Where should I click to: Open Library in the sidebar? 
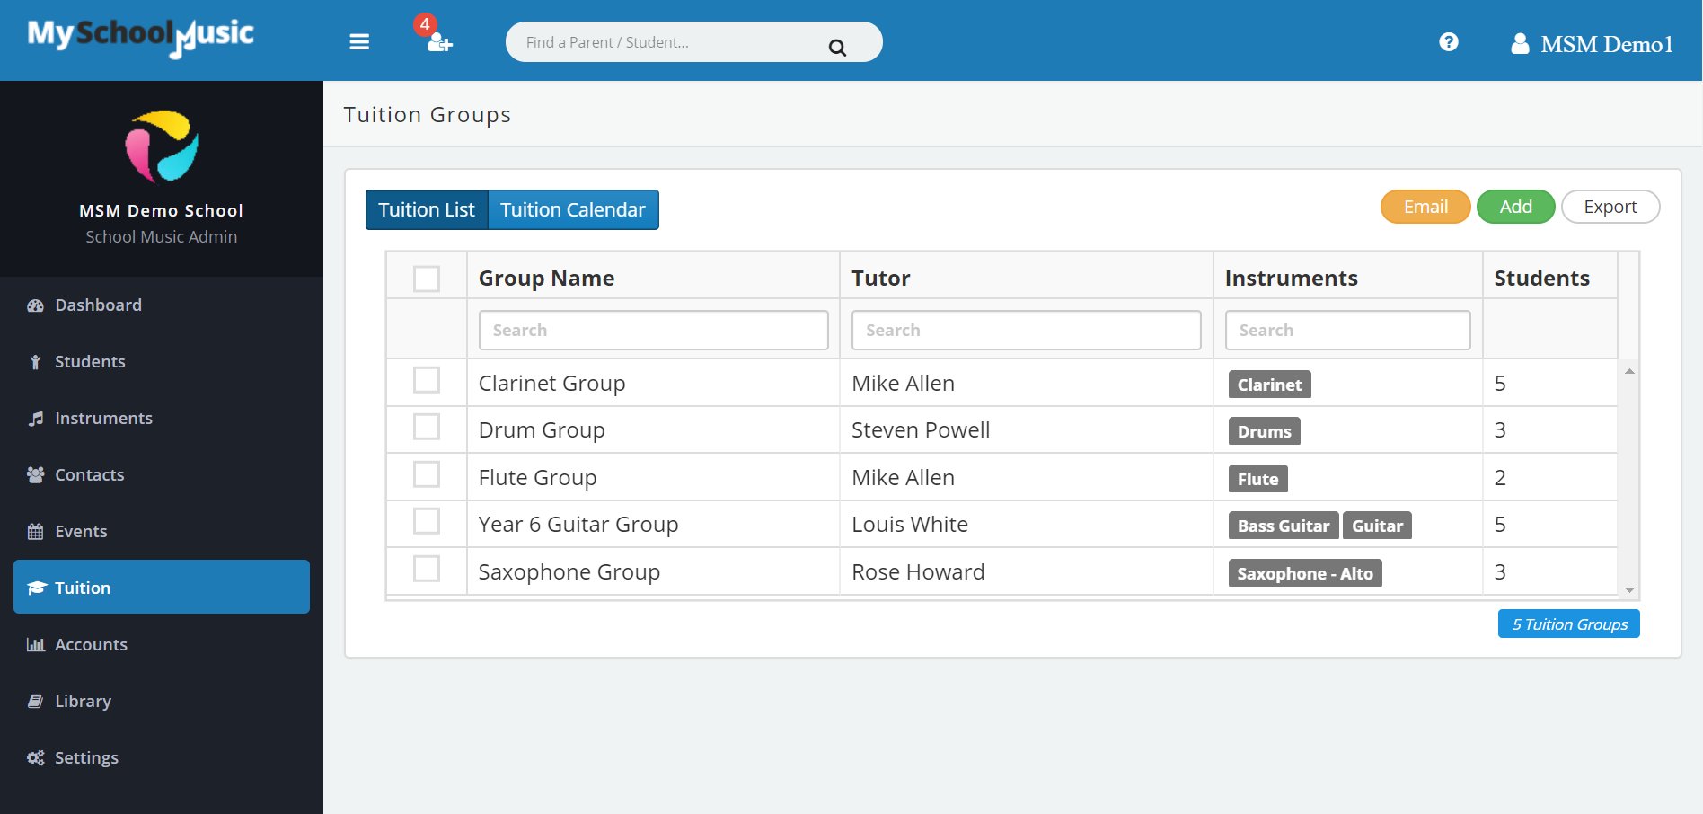pos(162,701)
